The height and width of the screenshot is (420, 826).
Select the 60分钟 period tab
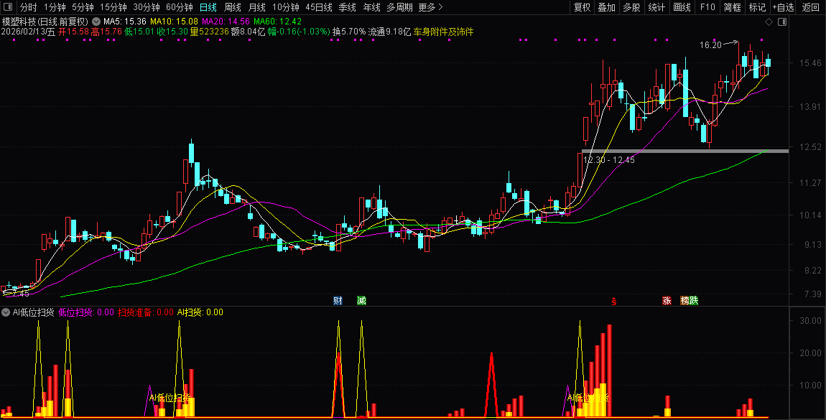(x=179, y=7)
